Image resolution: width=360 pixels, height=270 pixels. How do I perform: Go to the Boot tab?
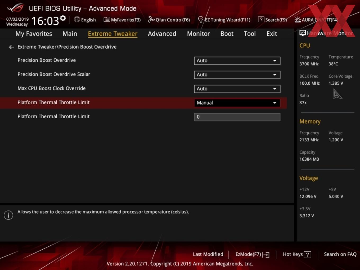pyautogui.click(x=227, y=34)
